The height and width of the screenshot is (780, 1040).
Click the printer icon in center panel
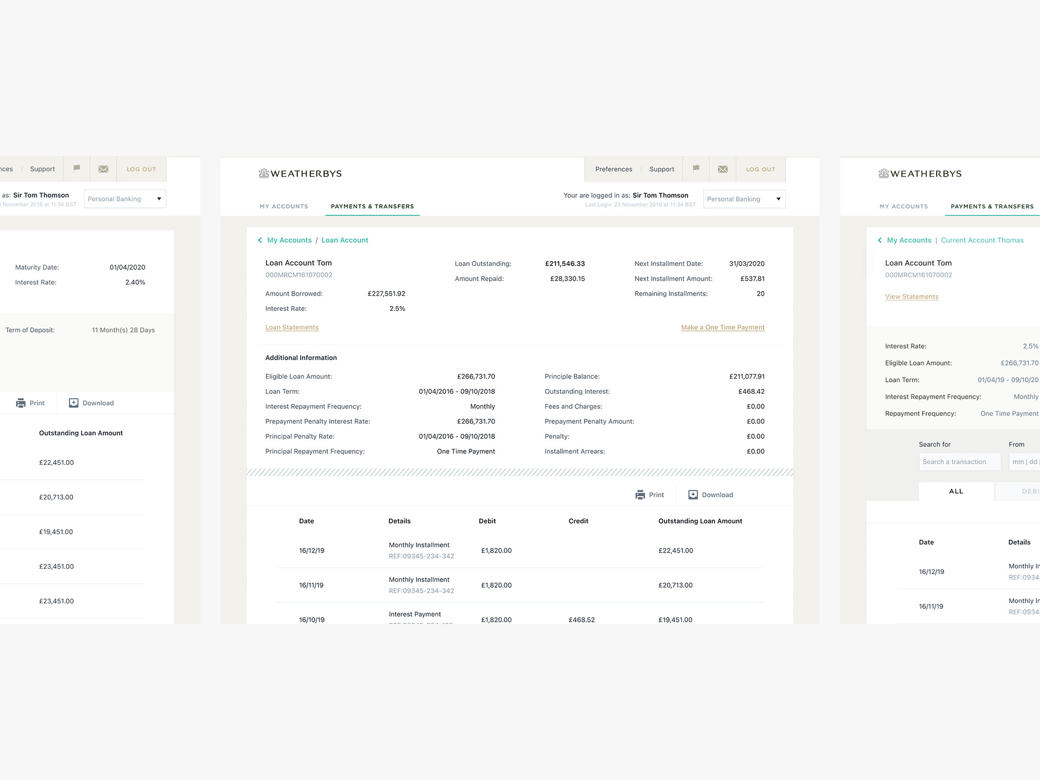(640, 495)
